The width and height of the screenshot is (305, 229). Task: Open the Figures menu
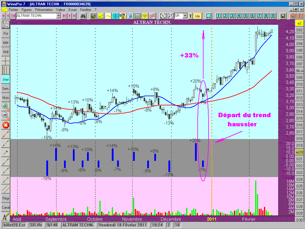pyautogui.click(x=27, y=10)
